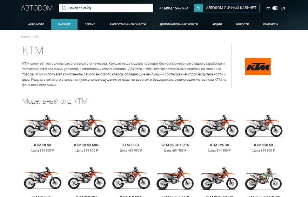Open ДОПОЛНИТЕЛЬНЫЕ УСЛУГИ menu item
308x197 pixels.
[x=179, y=24]
